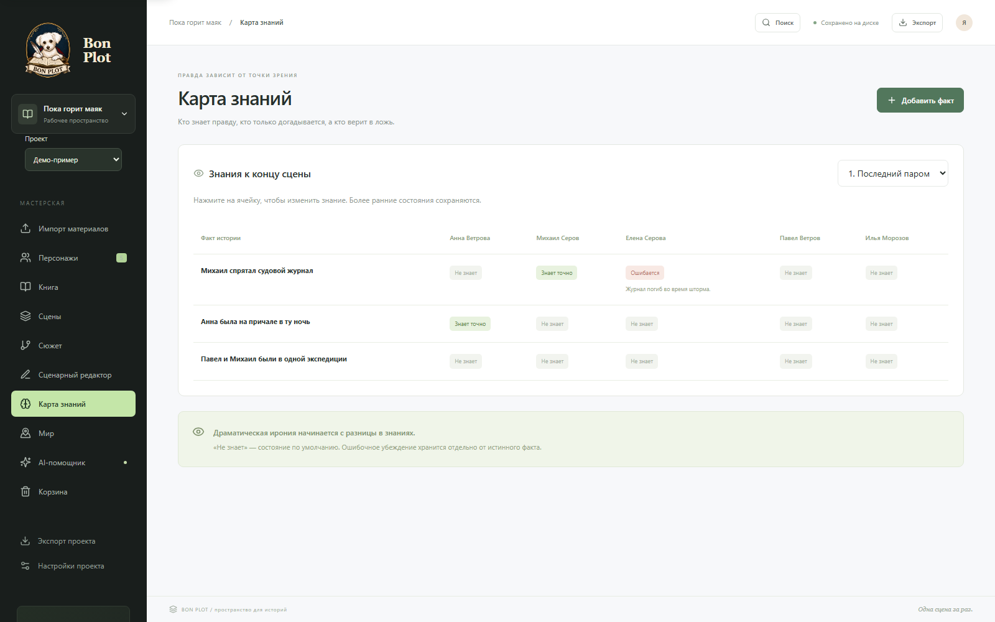Image resolution: width=995 pixels, height=622 pixels.
Task: Go to the Сцены section
Action: pyautogui.click(x=73, y=316)
